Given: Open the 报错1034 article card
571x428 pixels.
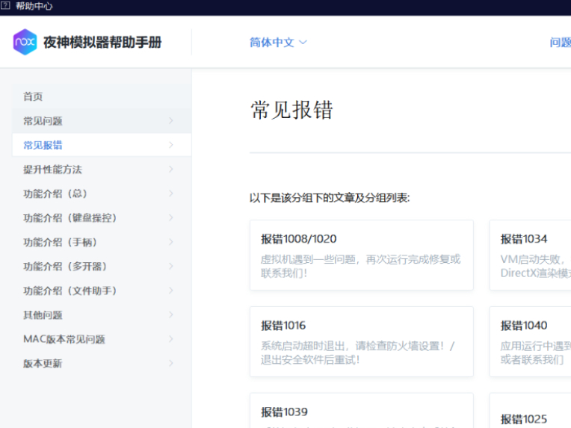Looking at the screenshot, I should pos(531,255).
